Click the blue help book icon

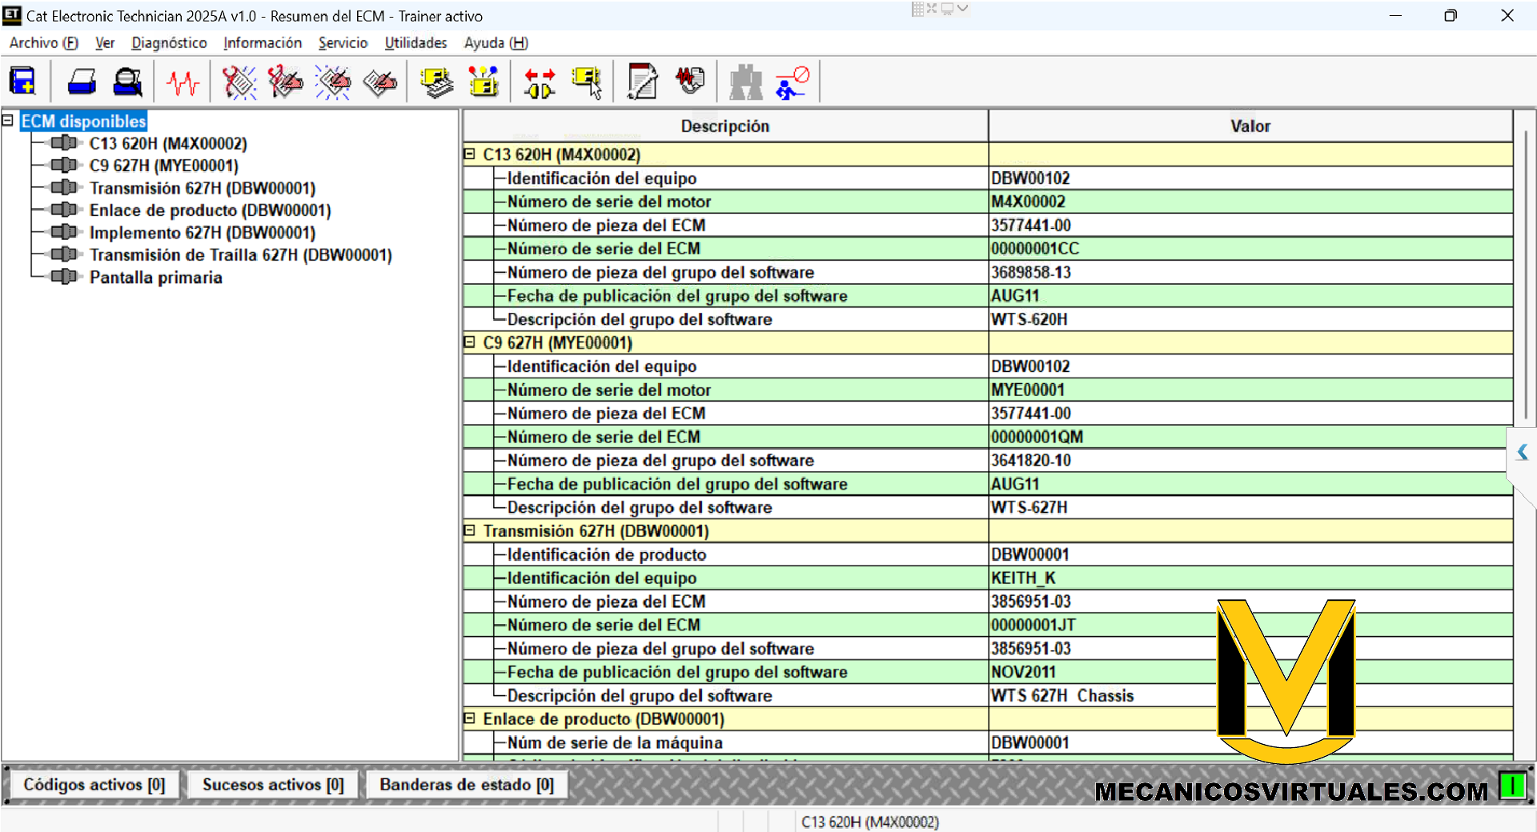22,82
